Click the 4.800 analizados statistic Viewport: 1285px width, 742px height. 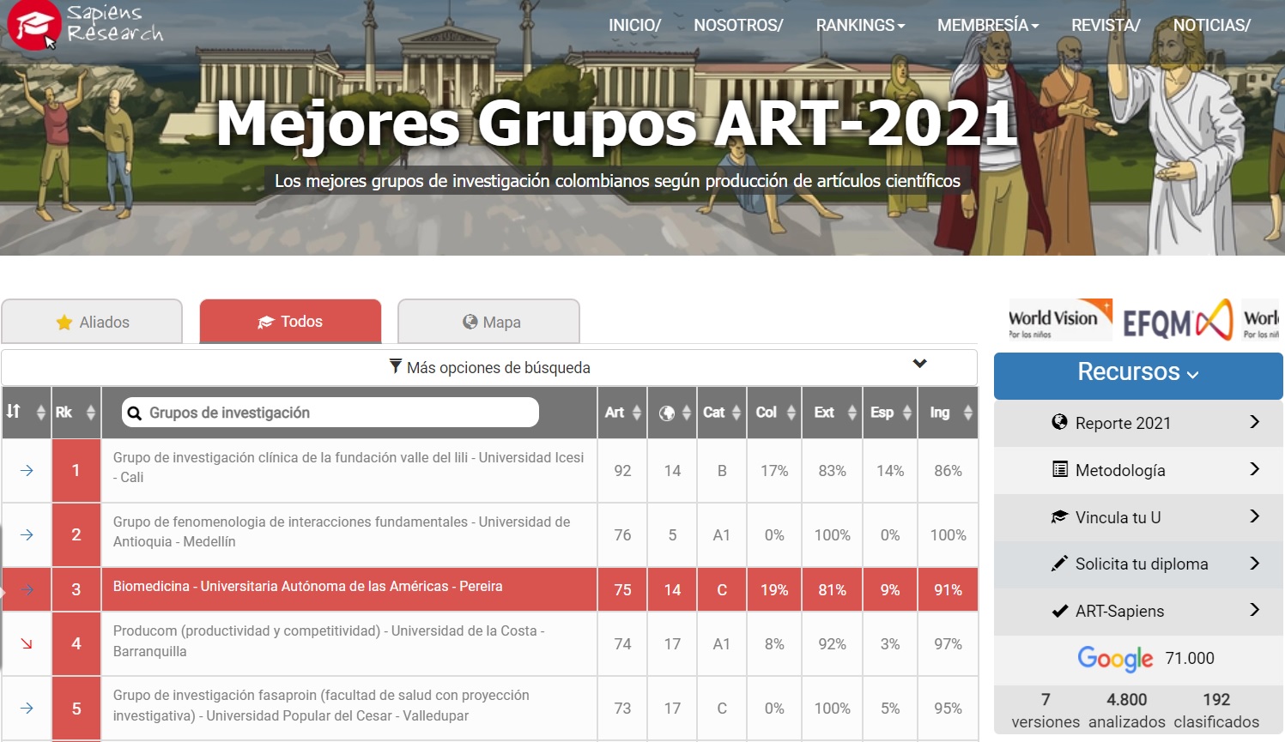click(1127, 710)
